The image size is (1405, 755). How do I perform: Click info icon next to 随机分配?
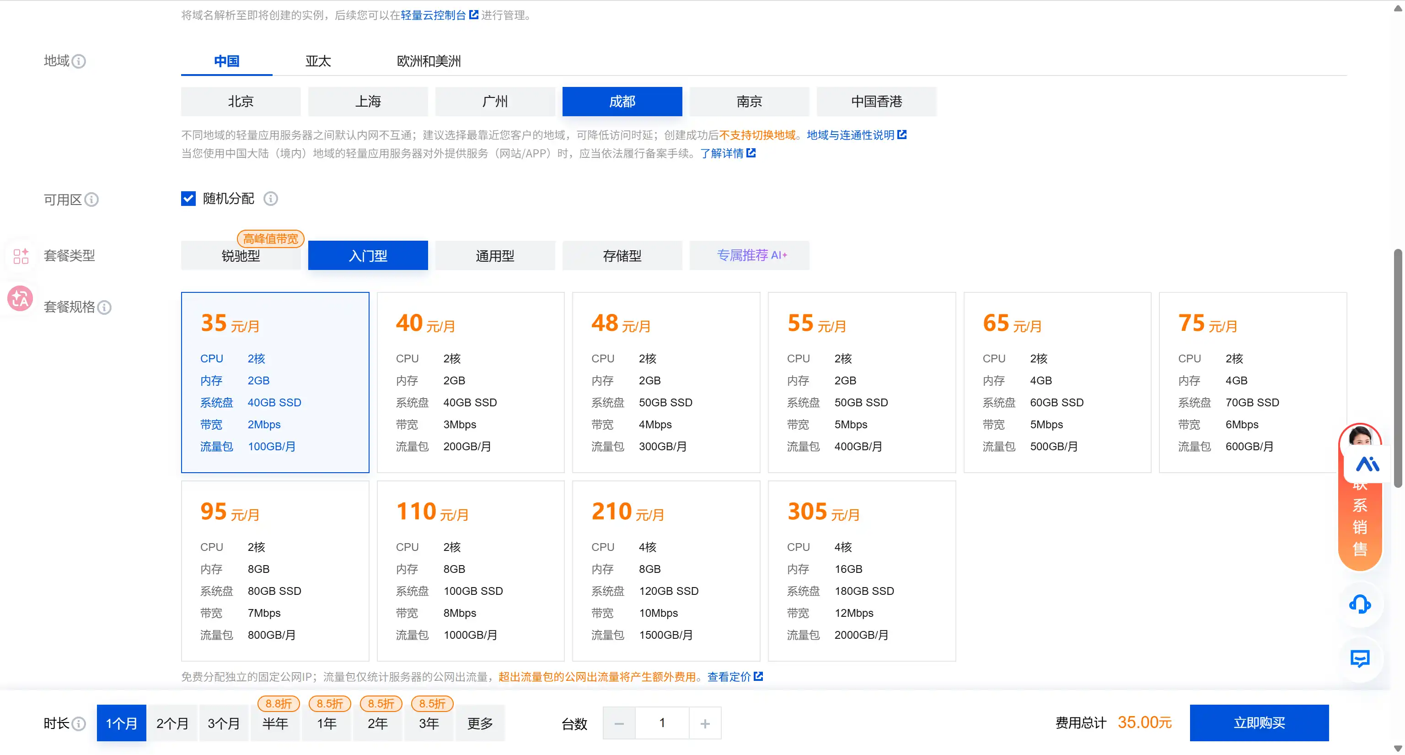coord(271,199)
